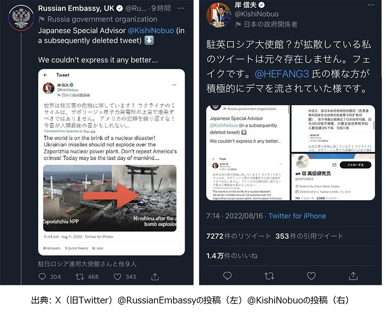Viewport: 386px width, 313px height.
Task: Open more menu in embedded quoted tweet
Action: (x=174, y=85)
